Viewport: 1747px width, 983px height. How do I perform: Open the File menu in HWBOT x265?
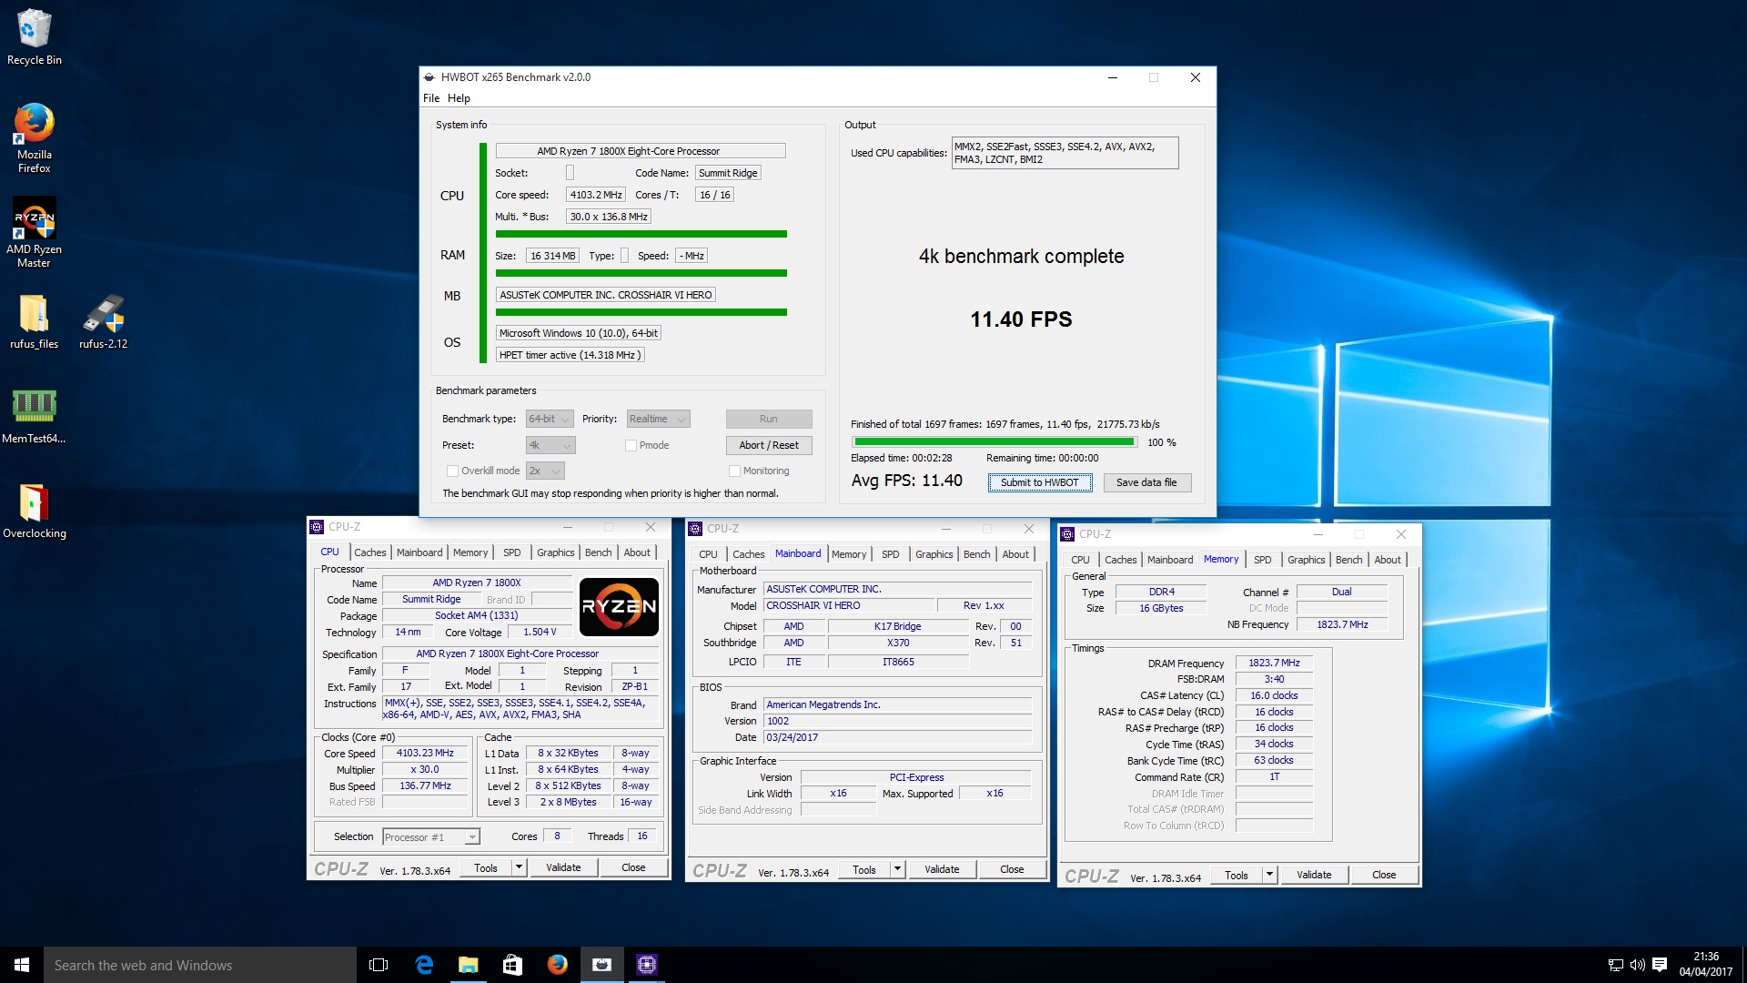point(431,98)
